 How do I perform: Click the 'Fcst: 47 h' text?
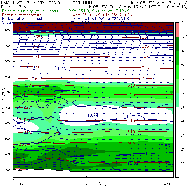pos(13,7)
